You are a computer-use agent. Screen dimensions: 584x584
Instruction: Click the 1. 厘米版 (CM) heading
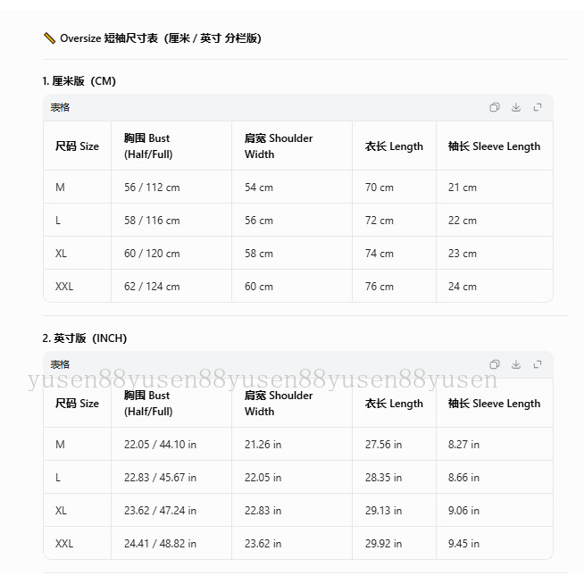pyautogui.click(x=79, y=81)
